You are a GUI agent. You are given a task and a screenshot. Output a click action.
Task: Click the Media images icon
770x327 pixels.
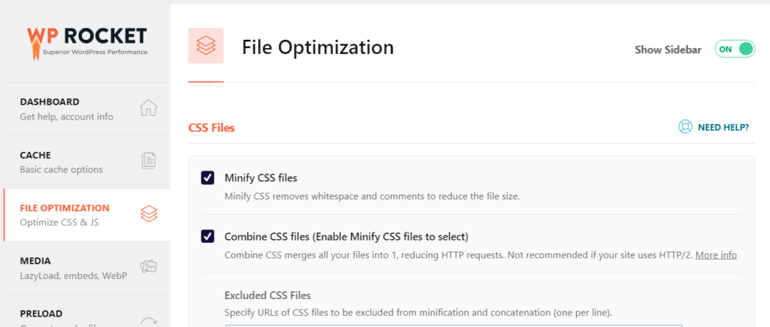click(148, 267)
